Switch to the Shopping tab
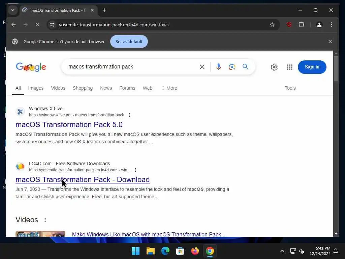 click(83, 88)
